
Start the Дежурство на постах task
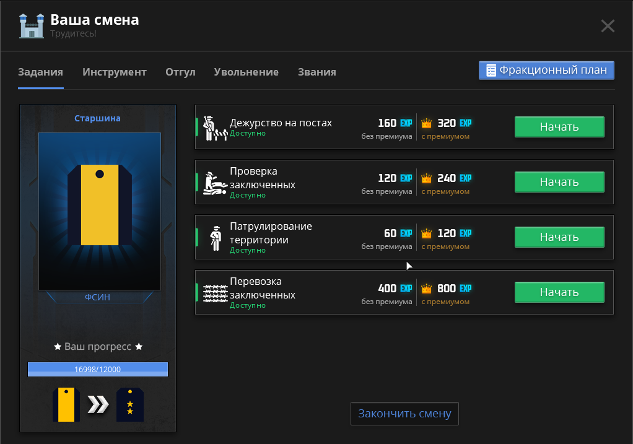click(x=559, y=126)
